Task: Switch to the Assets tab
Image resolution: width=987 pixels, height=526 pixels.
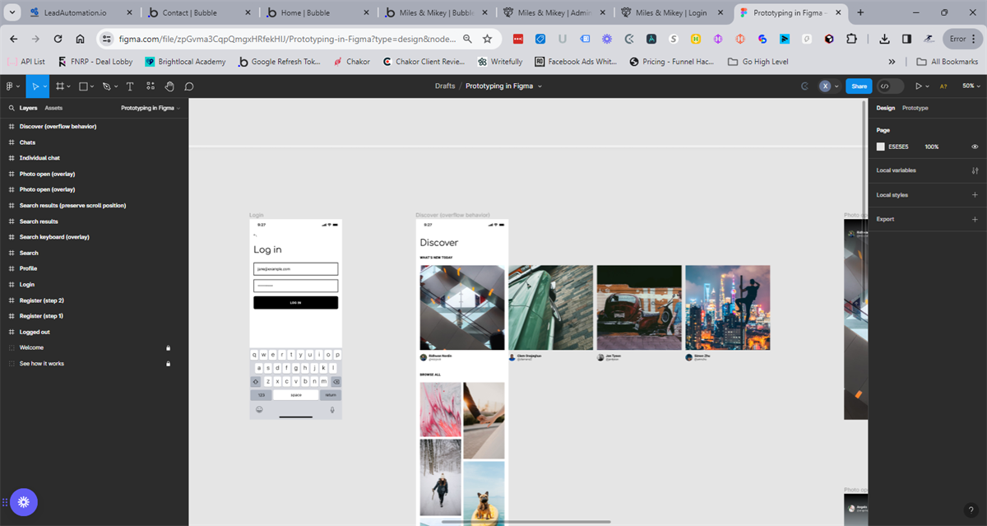Action: tap(53, 108)
